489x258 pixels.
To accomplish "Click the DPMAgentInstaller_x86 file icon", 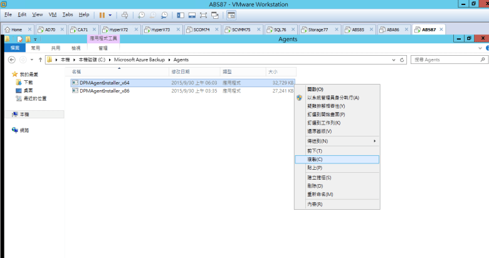I will (x=75, y=91).
